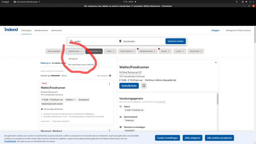Open the Dienstverband filter dropdown
256x144 pixels.
point(127,51)
